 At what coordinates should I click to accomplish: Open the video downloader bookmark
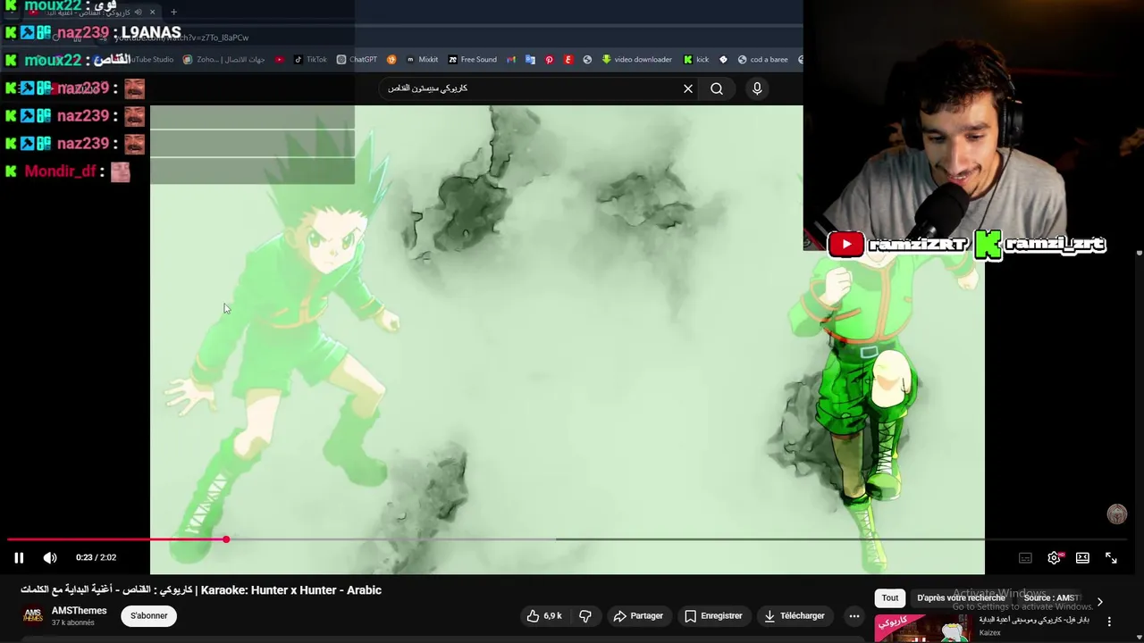(x=636, y=60)
